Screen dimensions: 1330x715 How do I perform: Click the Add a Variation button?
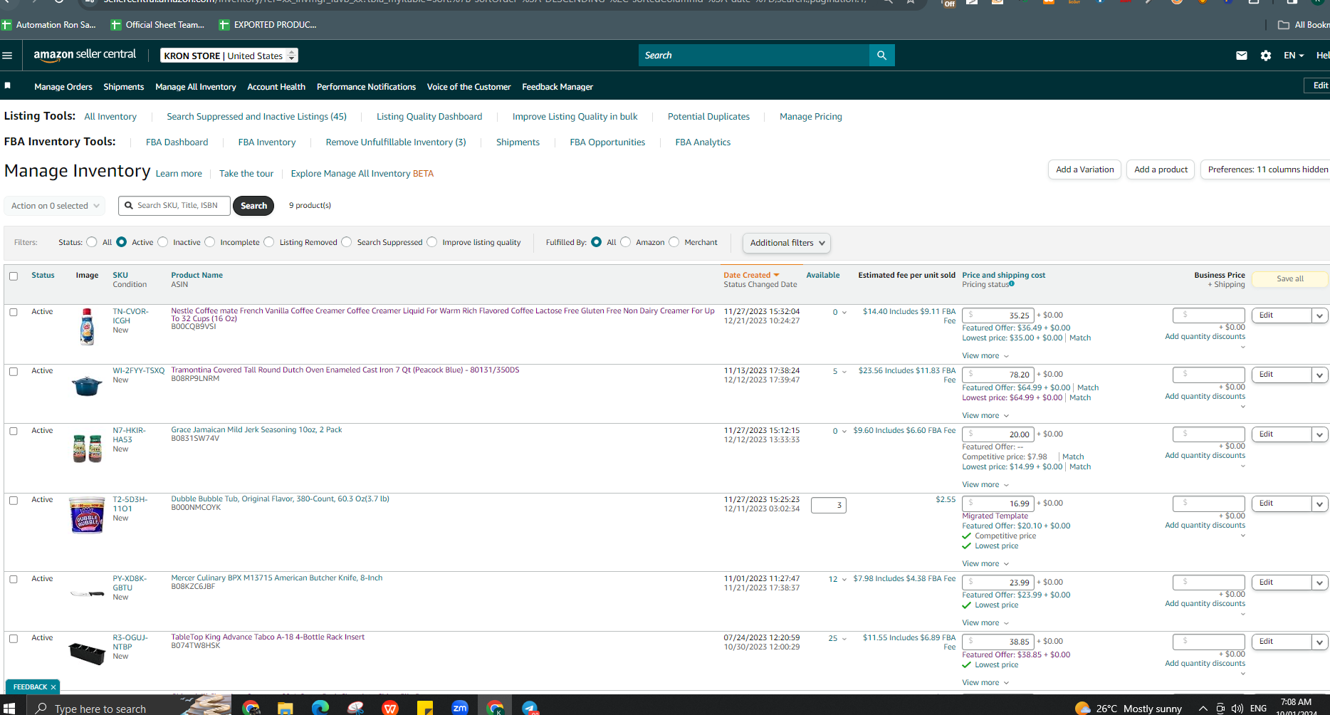tap(1085, 169)
